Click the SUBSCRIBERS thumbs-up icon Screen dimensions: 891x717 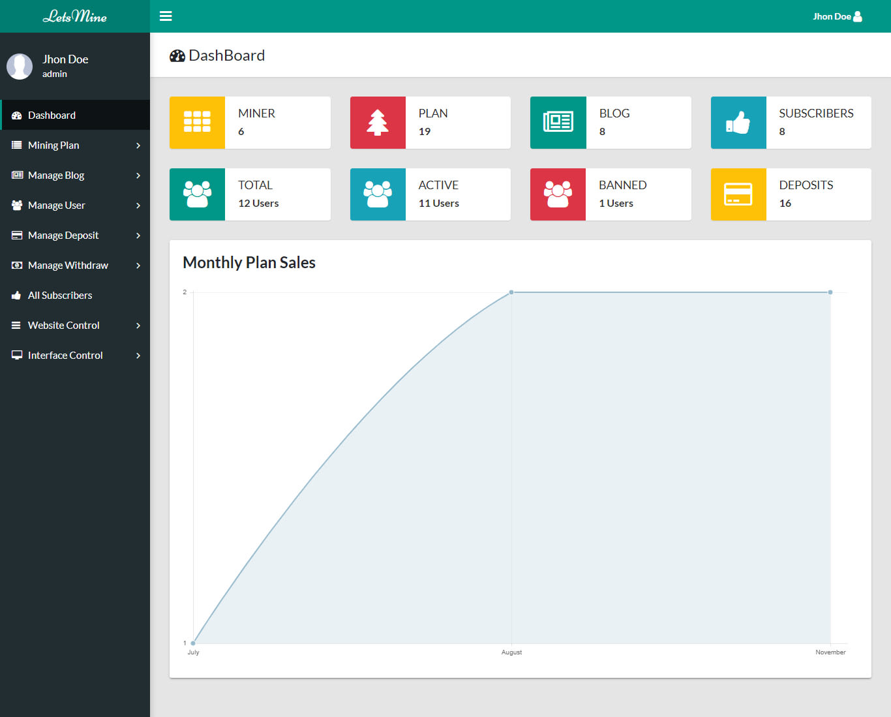pyautogui.click(x=738, y=123)
